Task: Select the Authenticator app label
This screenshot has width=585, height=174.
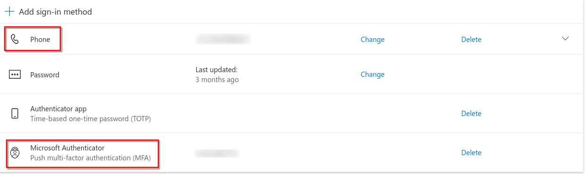Action: [58, 109]
